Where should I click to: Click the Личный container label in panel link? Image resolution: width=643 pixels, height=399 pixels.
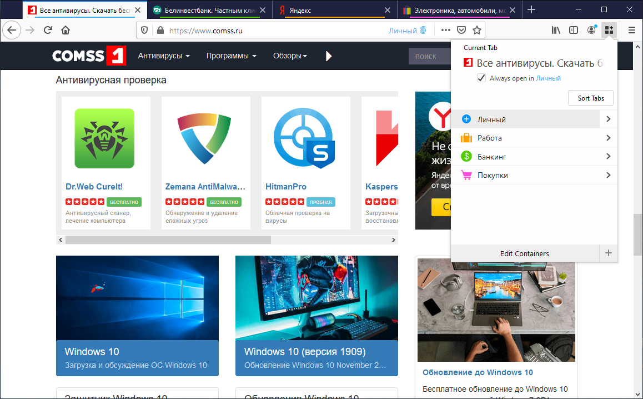[x=548, y=78]
